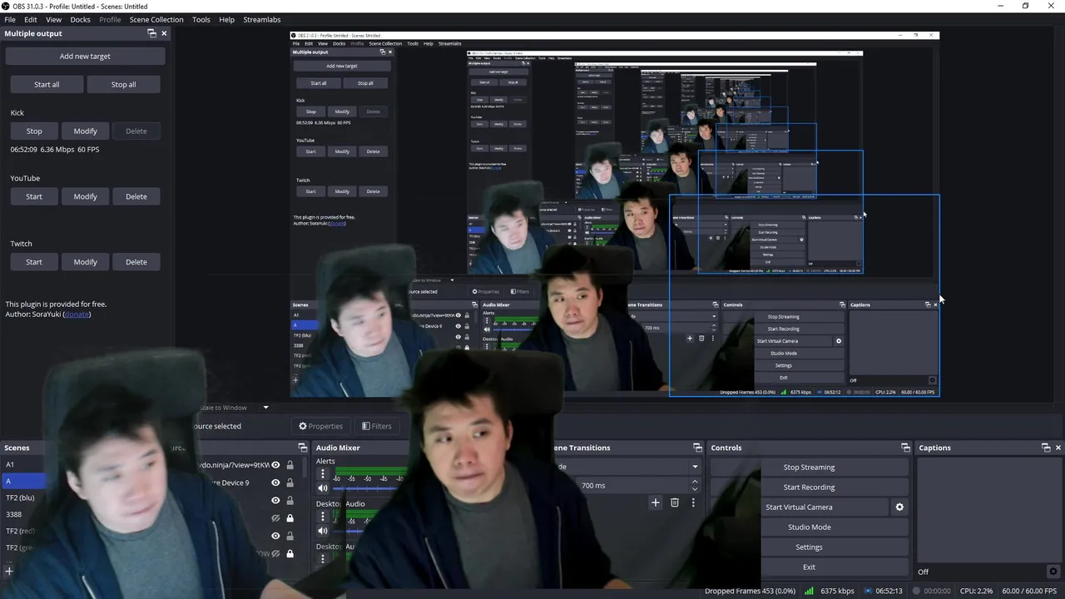1065x599 pixels.
Task: Close the Multiple output dock
Action: coord(164,33)
